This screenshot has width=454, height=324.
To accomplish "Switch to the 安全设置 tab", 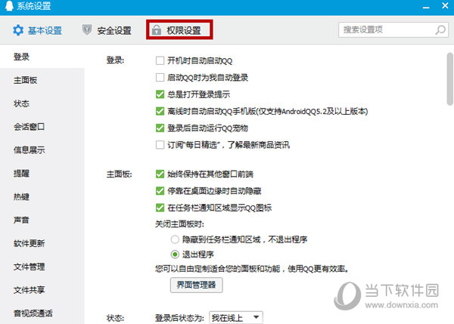I will 107,30.
